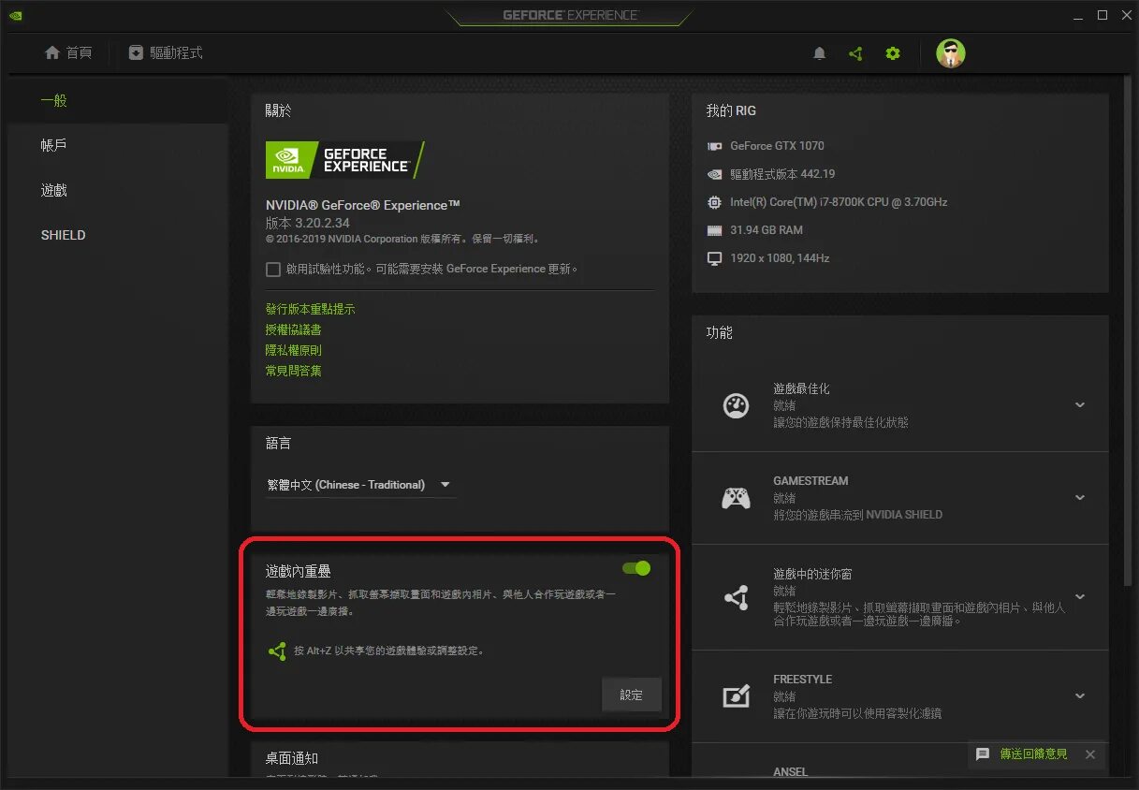Open the 繁體中文 language dropdown
The image size is (1139, 790).
tap(360, 485)
